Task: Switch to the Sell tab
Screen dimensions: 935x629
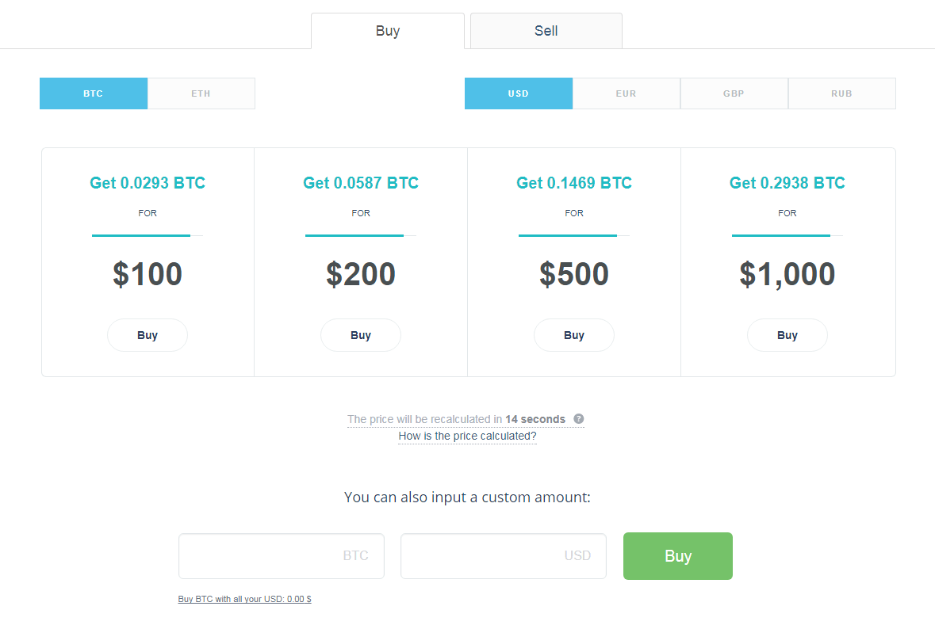Action: pyautogui.click(x=546, y=31)
